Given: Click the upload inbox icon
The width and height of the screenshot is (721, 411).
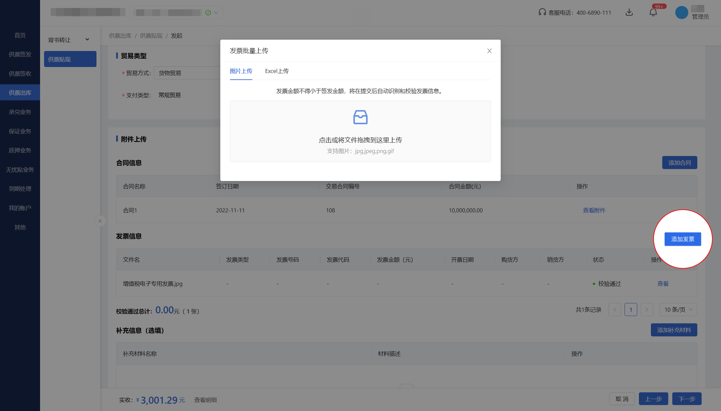Looking at the screenshot, I should [360, 117].
